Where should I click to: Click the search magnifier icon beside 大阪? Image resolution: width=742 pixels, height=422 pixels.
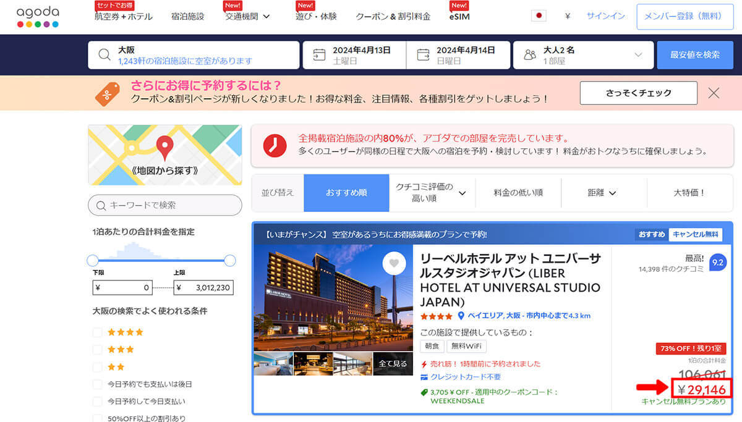[x=104, y=55]
